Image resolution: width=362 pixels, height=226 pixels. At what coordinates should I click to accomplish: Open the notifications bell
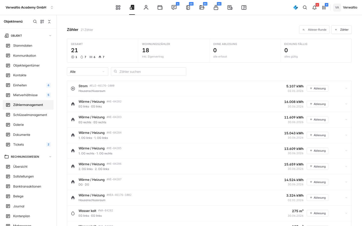[314, 8]
